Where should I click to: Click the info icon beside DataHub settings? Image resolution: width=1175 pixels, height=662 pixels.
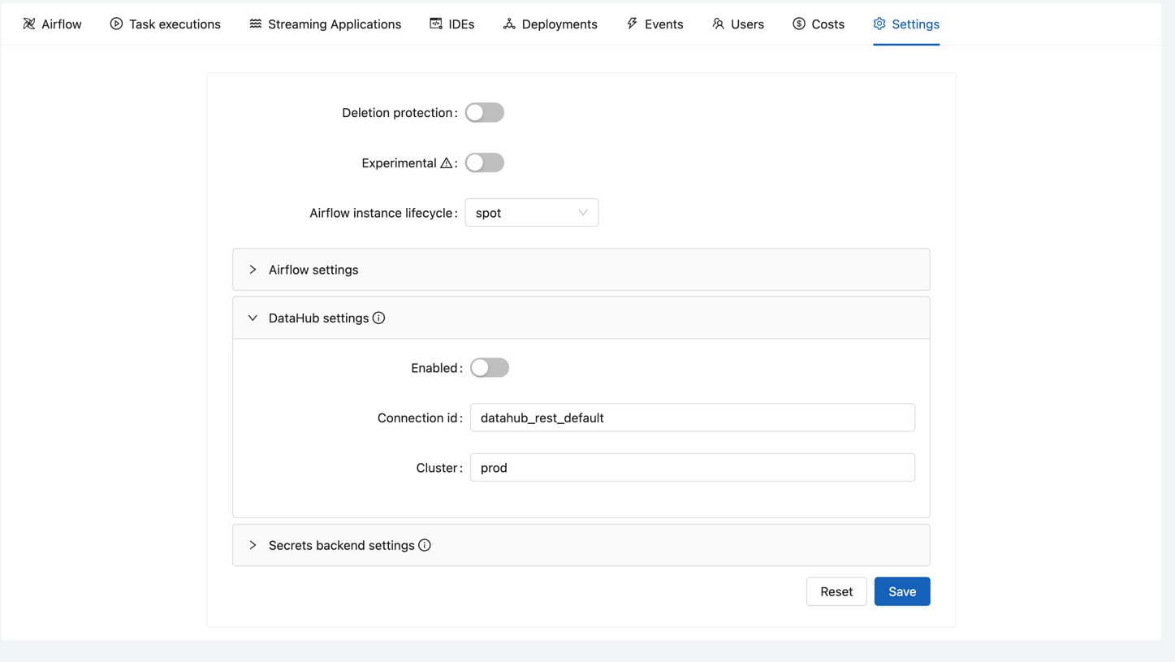point(378,318)
